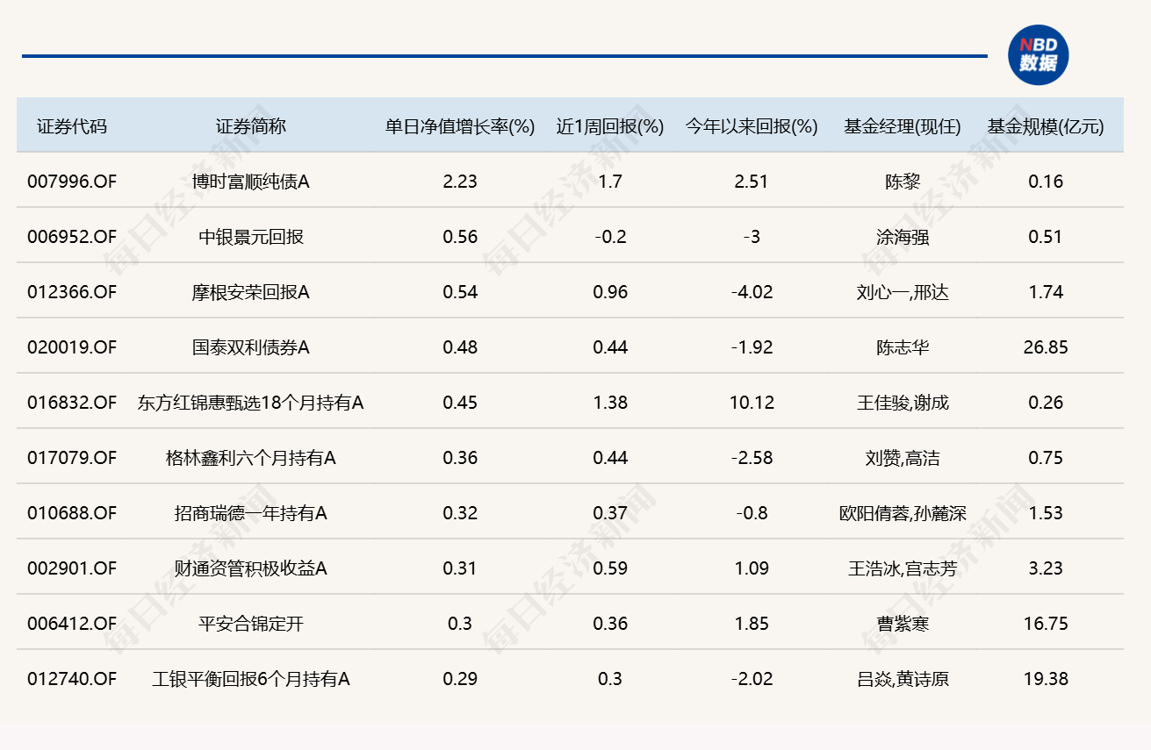This screenshot has height=750, width=1151.
Task: Select fund name 博时富顺纯债A
Action: (251, 182)
